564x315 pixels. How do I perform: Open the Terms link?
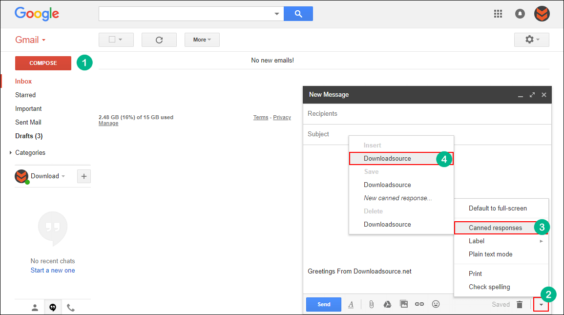260,117
